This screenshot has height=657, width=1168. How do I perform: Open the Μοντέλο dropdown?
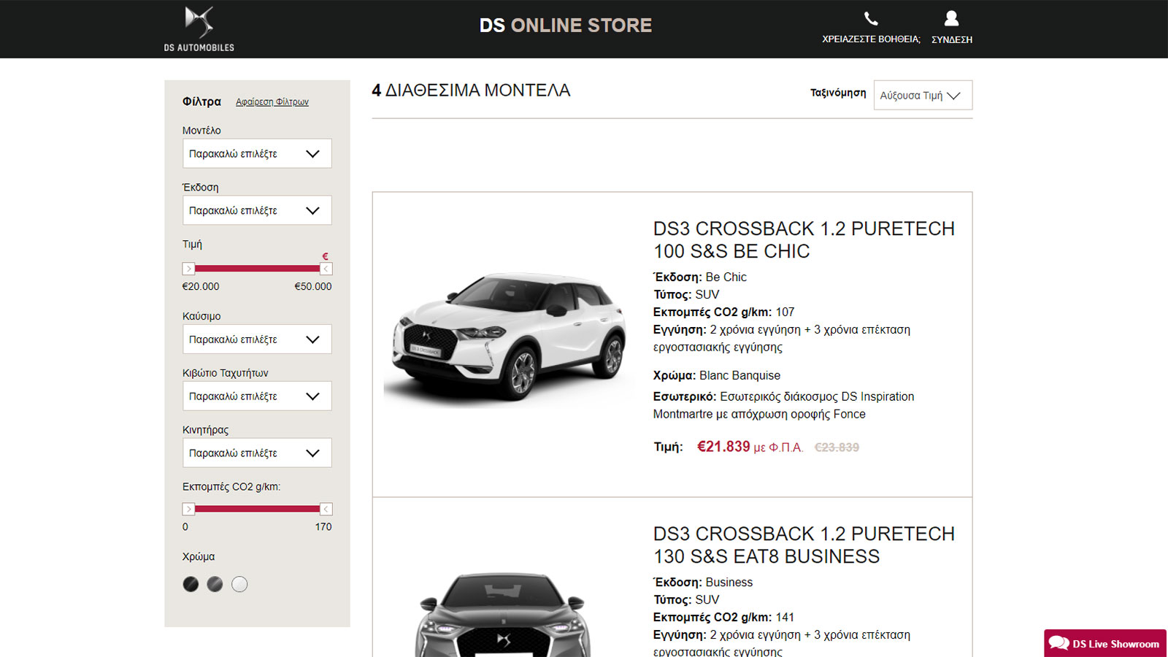pos(257,153)
